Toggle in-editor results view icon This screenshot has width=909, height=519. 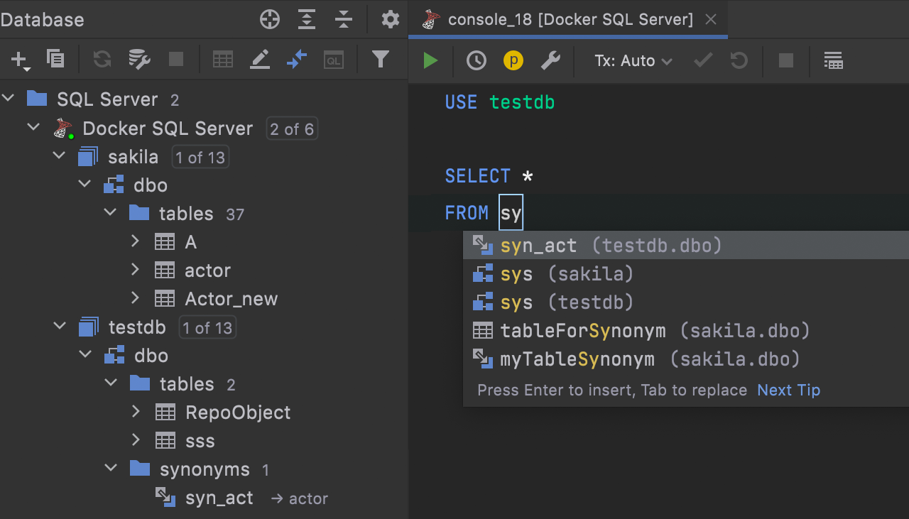point(833,61)
